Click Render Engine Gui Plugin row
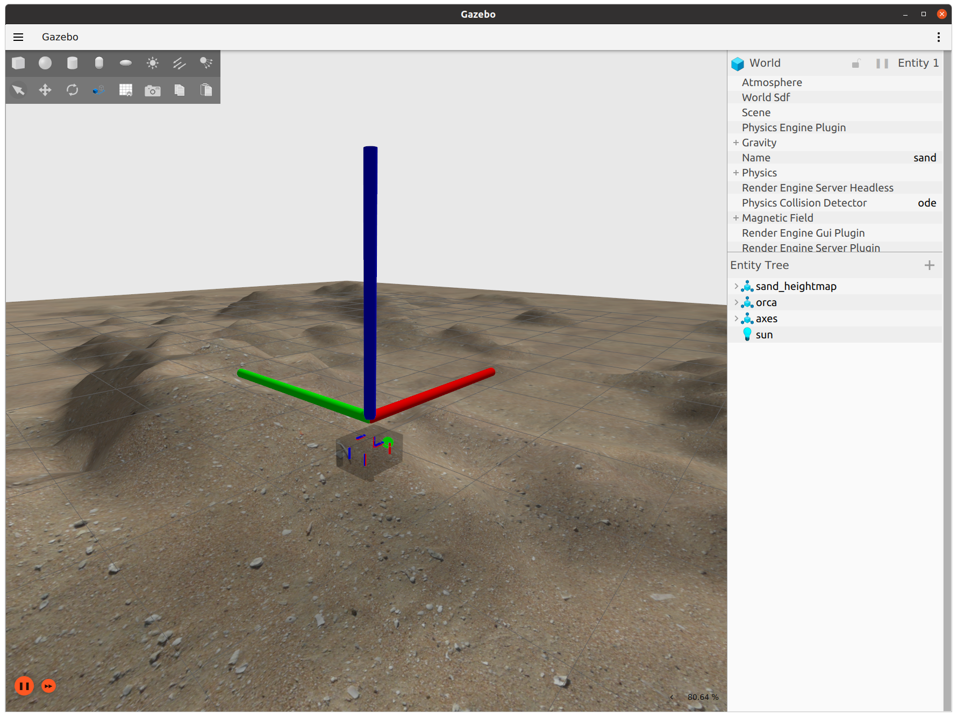This screenshot has height=717, width=957. point(835,233)
